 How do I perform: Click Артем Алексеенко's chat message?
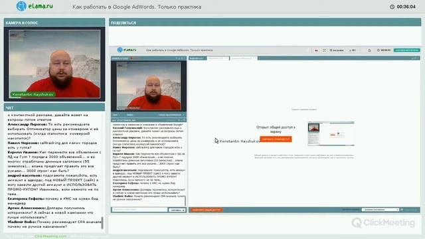click(x=50, y=212)
